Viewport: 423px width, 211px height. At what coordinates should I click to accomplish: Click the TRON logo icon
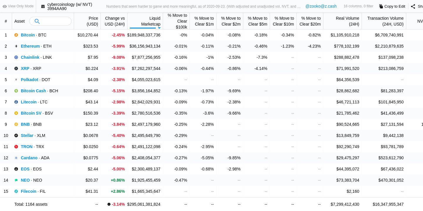(x=16, y=147)
